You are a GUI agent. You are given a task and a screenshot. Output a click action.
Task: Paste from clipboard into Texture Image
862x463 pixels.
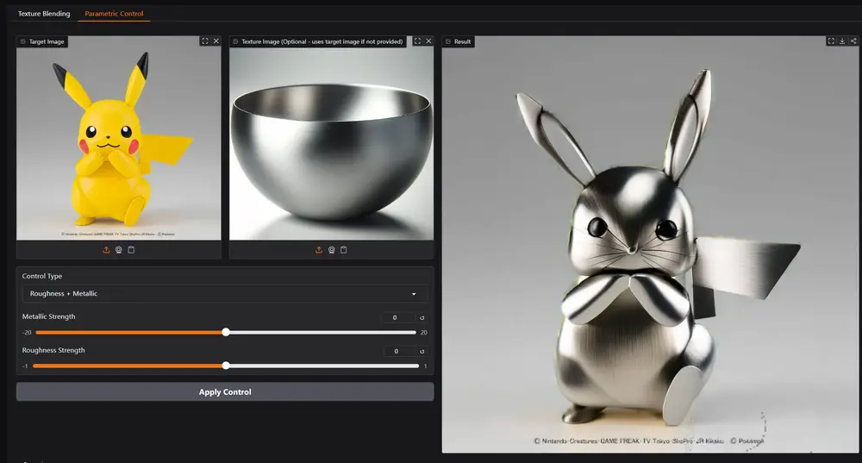344,250
